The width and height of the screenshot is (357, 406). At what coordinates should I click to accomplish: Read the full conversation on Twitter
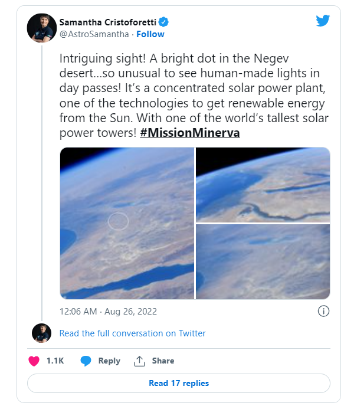133,333
